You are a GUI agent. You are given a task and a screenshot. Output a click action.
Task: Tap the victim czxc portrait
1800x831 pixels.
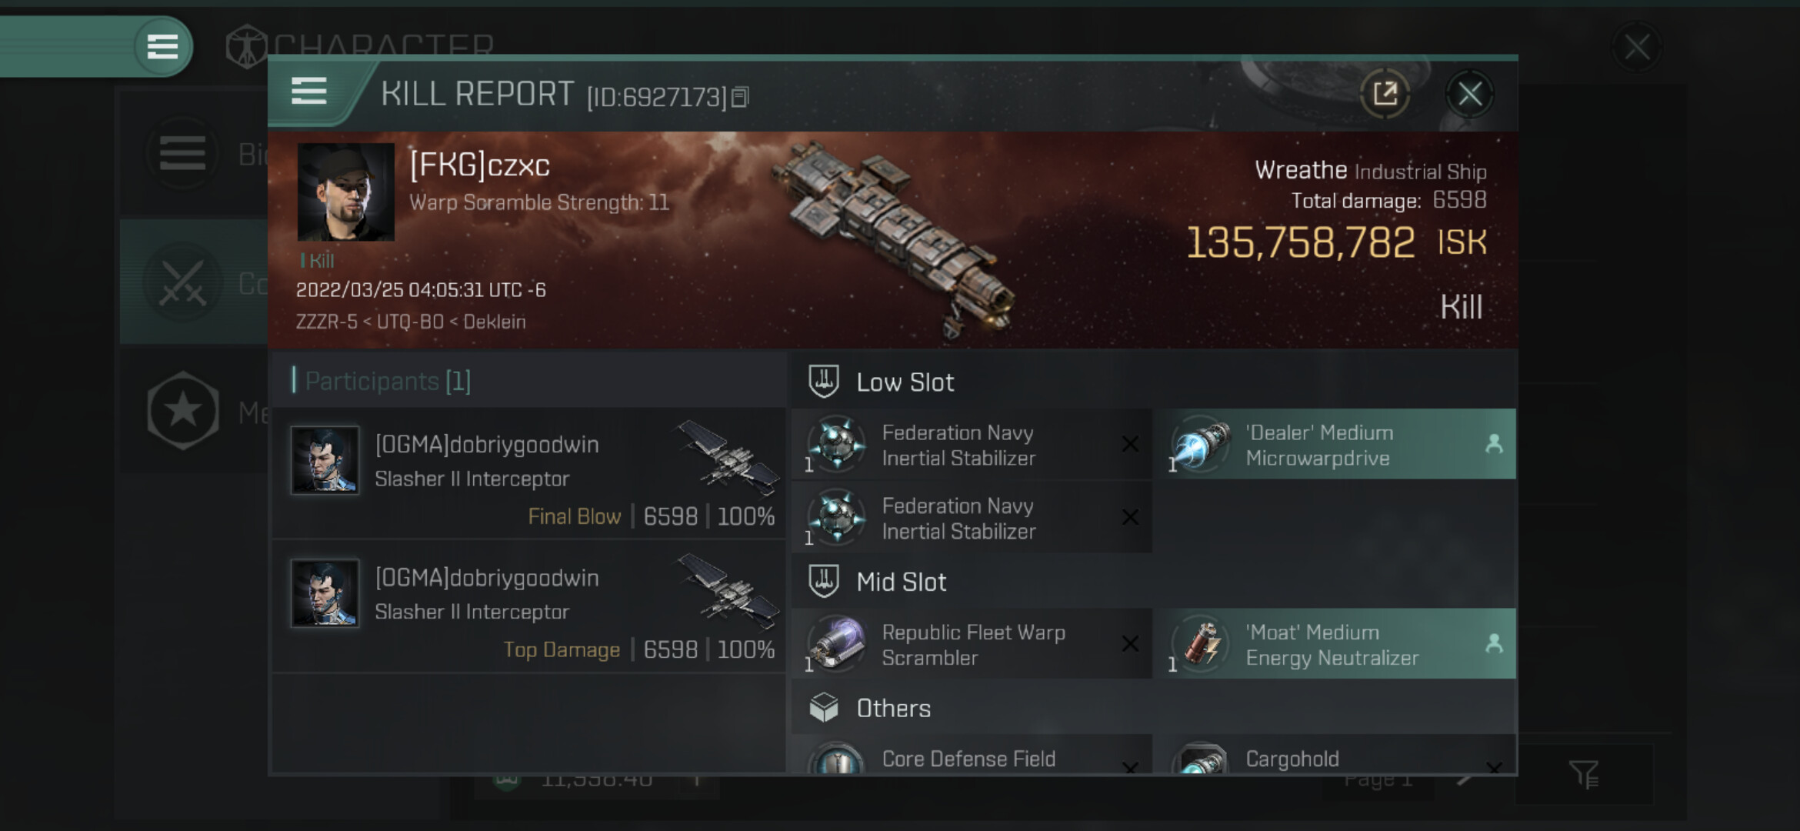(x=346, y=192)
